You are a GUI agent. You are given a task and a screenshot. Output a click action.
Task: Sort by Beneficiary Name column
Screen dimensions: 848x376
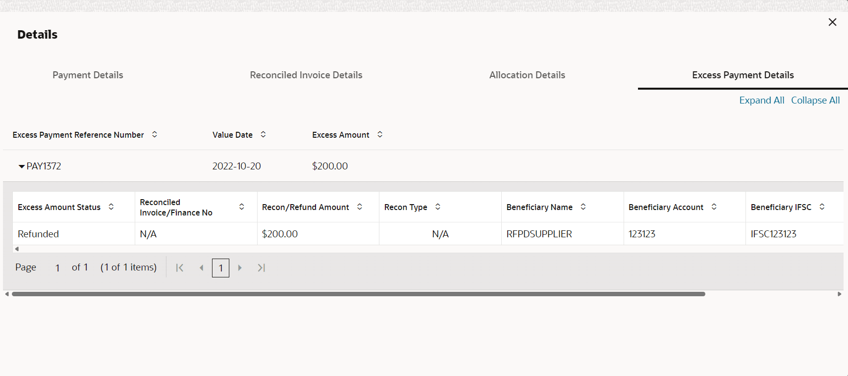pos(583,207)
